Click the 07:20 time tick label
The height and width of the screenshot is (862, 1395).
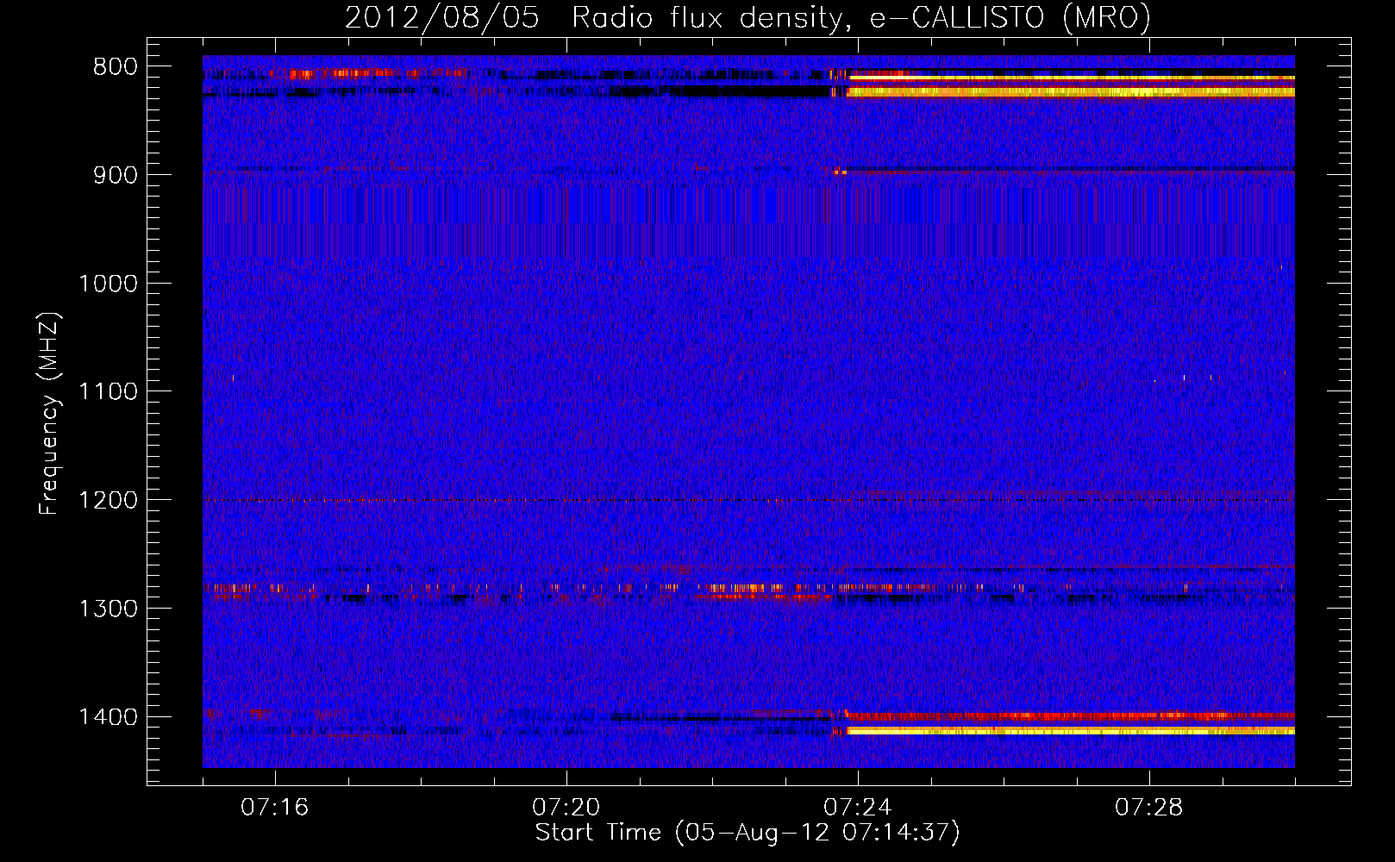(x=566, y=808)
